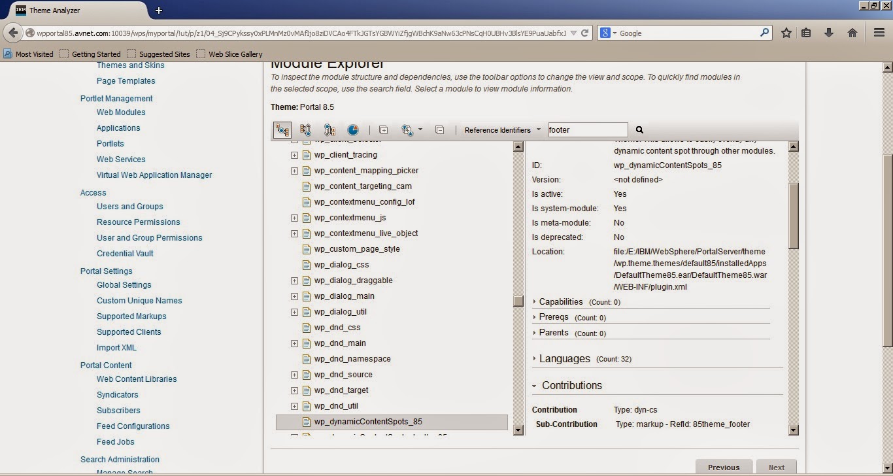
Task: Expand the wp_dialog_draggable node
Action: pos(294,280)
